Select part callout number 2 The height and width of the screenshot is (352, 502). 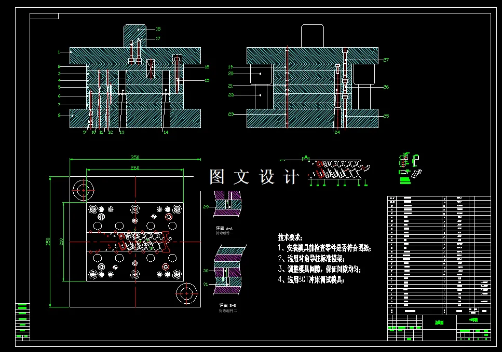(59, 66)
